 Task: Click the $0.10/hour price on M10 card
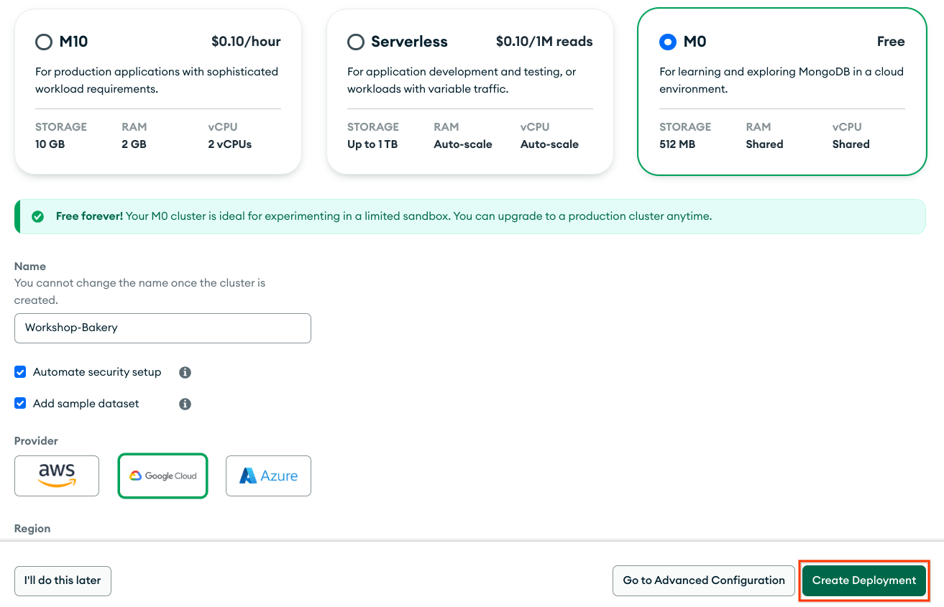(x=246, y=42)
